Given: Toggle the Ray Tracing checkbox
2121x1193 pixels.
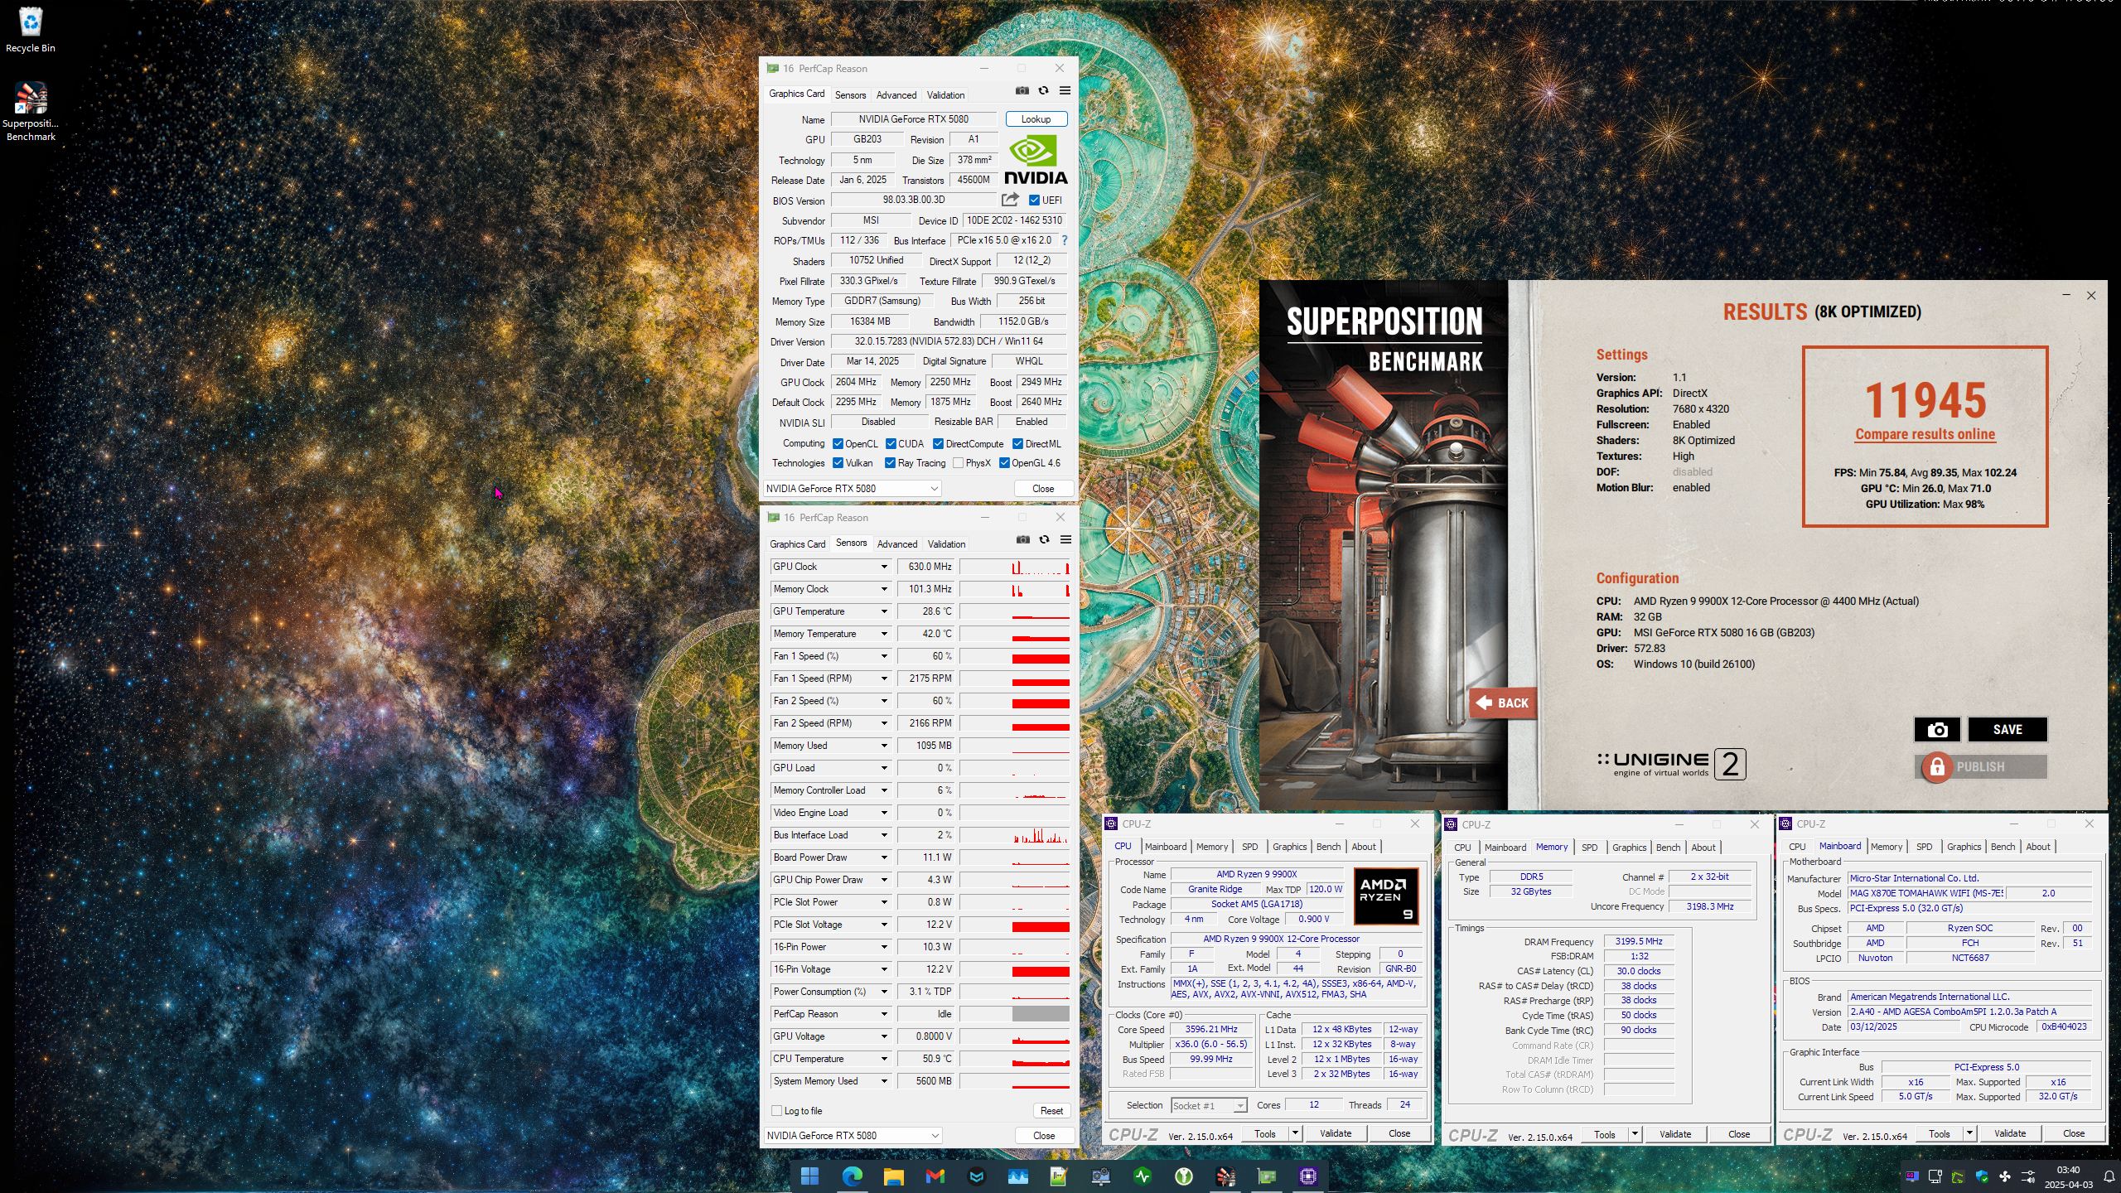Looking at the screenshot, I should point(890,463).
